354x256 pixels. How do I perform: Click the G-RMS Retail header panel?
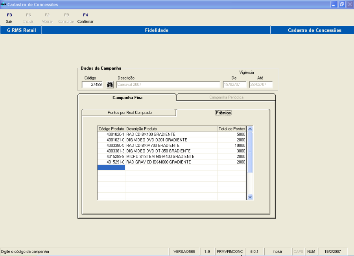click(x=21, y=30)
